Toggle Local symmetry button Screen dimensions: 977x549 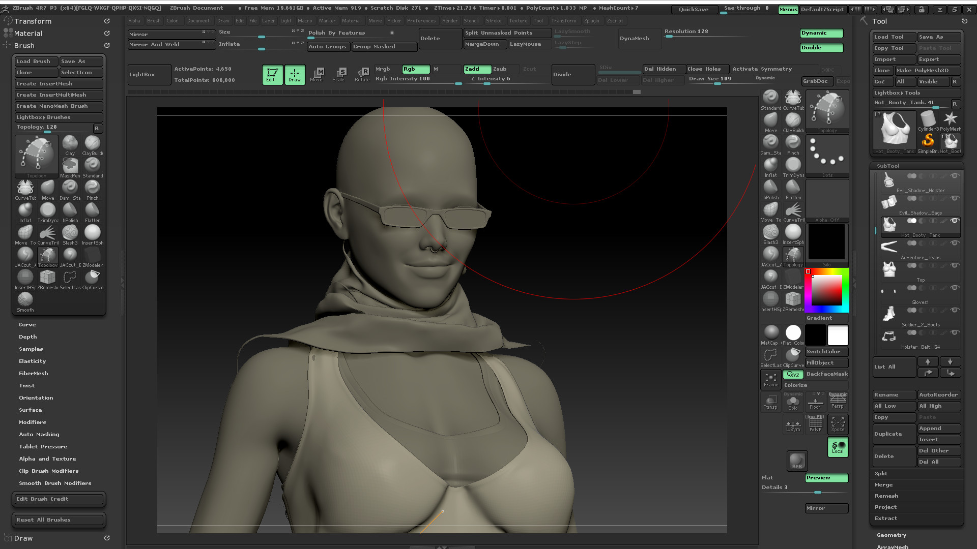[x=838, y=447]
